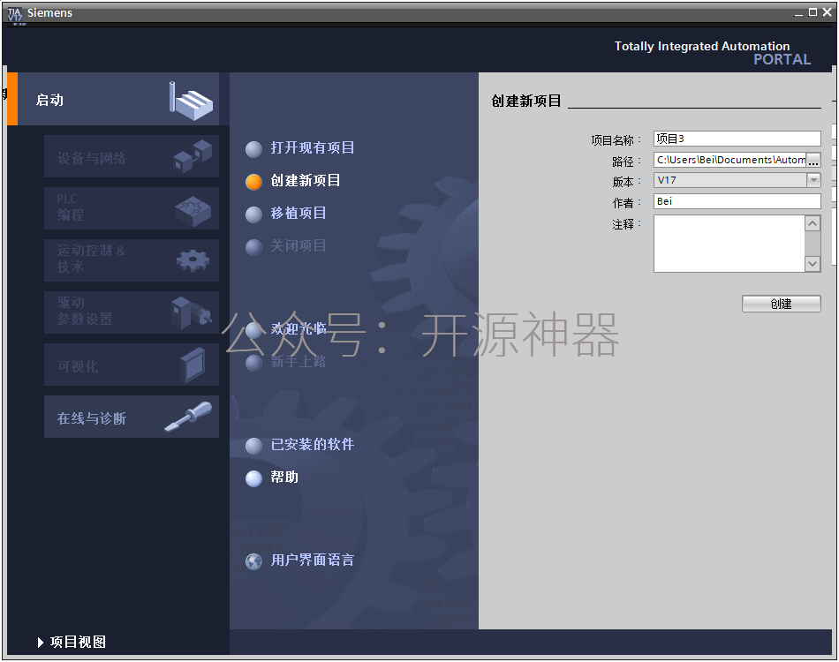Viewport: 839px width, 662px height.
Task: Open the 欢迎光临 tour
Action: pos(299,329)
